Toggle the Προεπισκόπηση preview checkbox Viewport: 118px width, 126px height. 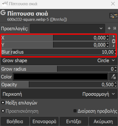pyautogui.click(x=3, y=111)
